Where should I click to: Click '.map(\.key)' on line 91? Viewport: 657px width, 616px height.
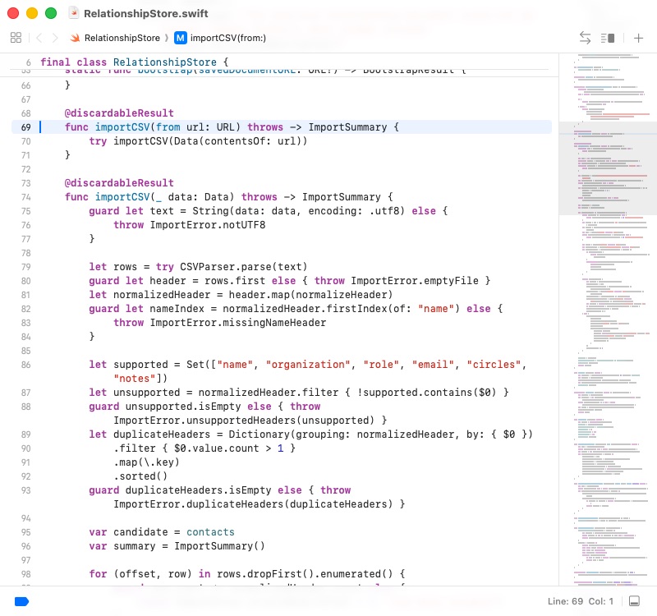click(x=147, y=462)
